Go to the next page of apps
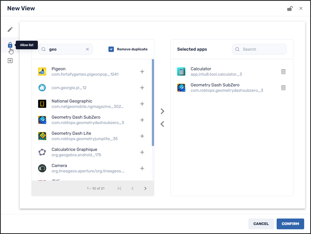 [145, 188]
